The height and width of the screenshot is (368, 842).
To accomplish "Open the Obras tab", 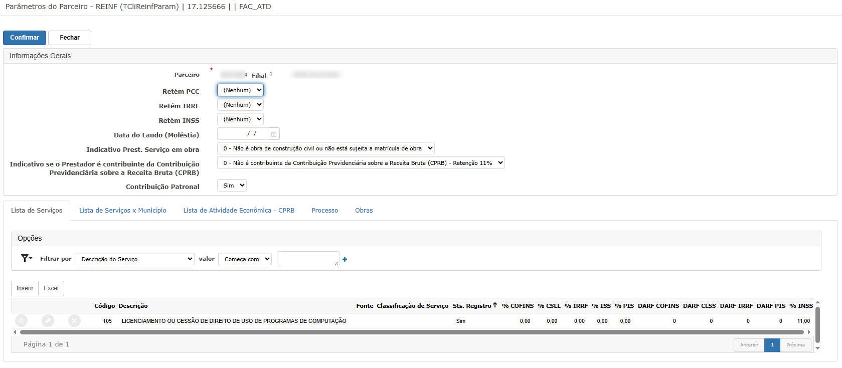I will [364, 211].
